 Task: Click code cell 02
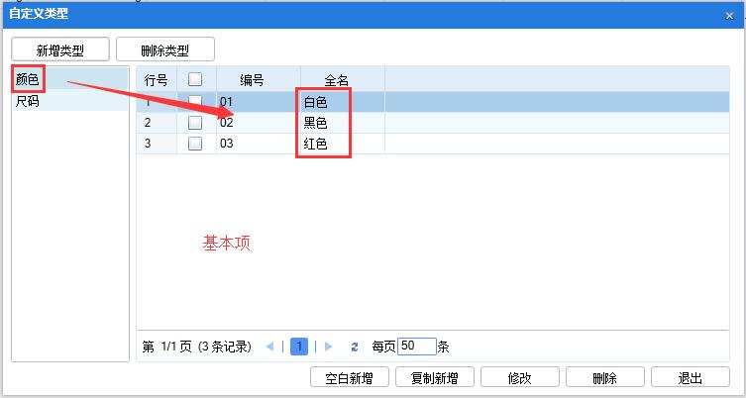point(259,123)
